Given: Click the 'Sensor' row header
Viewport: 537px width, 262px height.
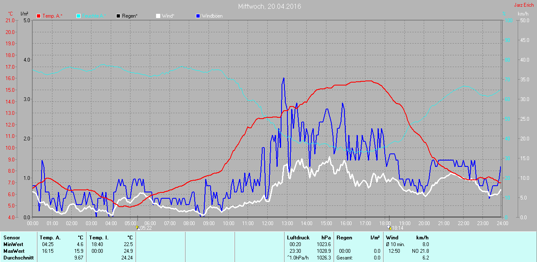Looking at the screenshot, I should click(11, 238).
